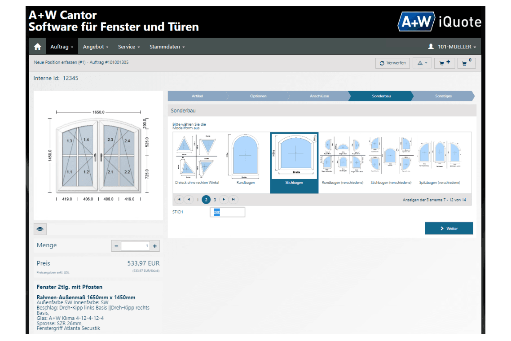Image resolution: width=511 pixels, height=341 pixels.
Task: Jump to first page of shapes
Action: click(179, 199)
